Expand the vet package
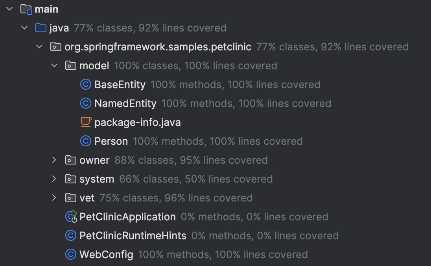Viewport: 431px width, 266px height. (54, 198)
